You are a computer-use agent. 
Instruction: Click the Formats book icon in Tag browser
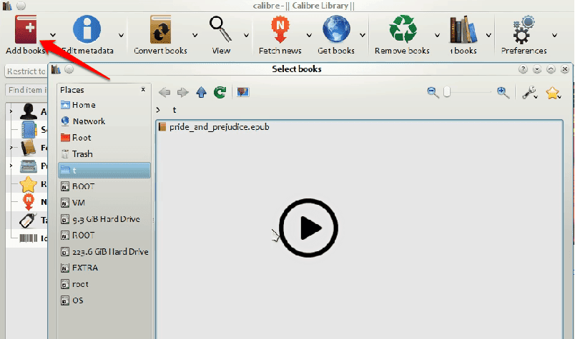pos(28,148)
